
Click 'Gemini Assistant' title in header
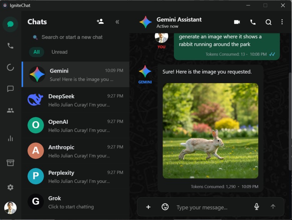[x=179, y=19]
